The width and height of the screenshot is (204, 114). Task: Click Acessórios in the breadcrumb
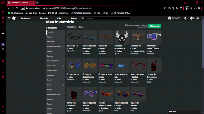pyautogui.click(x=71, y=27)
